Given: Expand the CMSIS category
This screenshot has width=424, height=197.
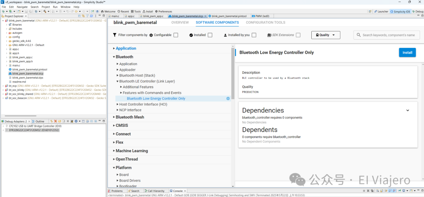Looking at the screenshot, I should click(114, 126).
